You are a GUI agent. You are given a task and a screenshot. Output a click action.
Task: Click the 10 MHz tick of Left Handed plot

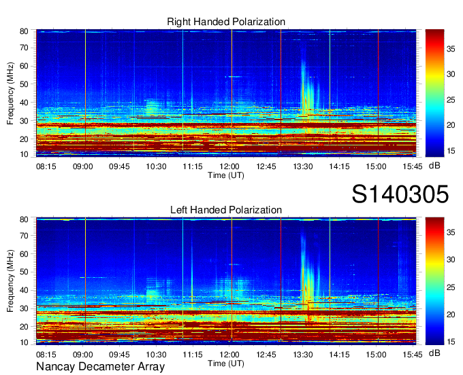pos(25,342)
